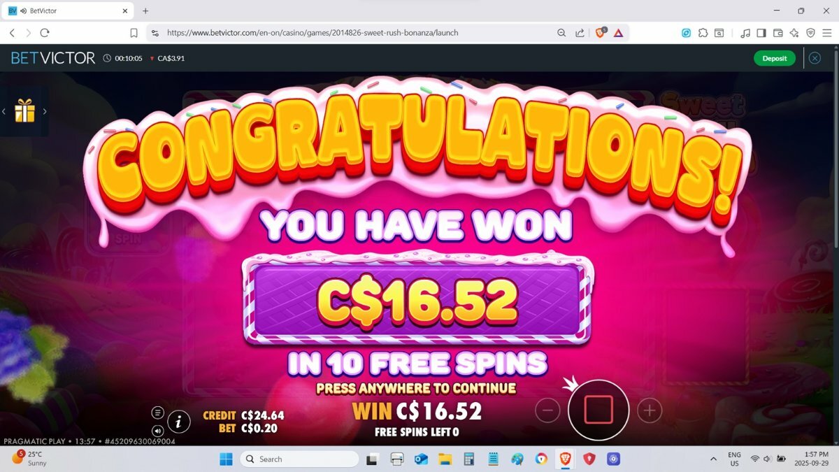
Task: Open the browser extensions puzzle icon
Action: click(x=703, y=33)
